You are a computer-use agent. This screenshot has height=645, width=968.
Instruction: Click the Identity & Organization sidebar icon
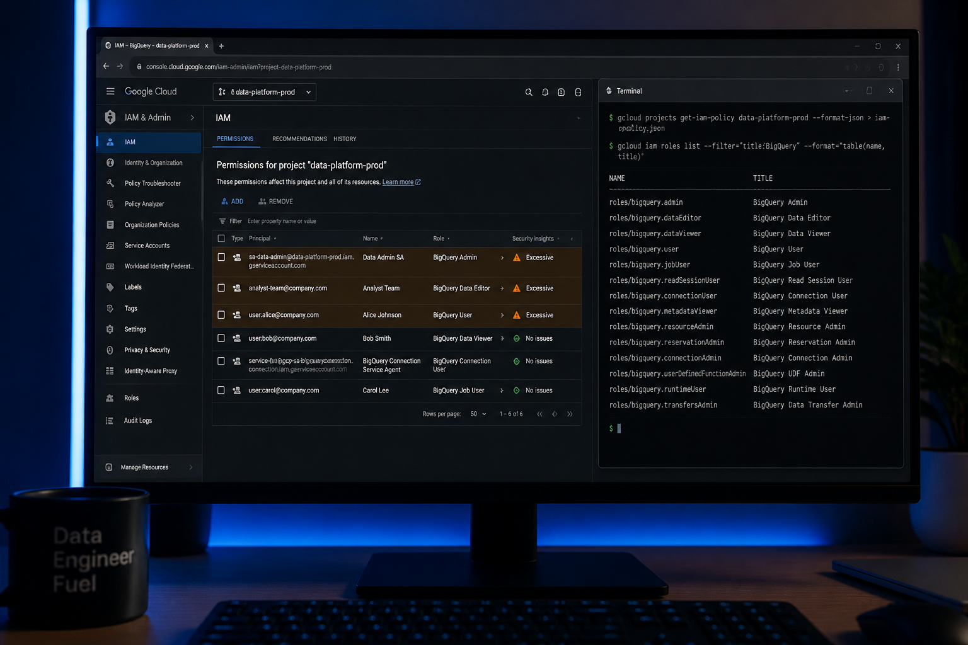tap(110, 163)
